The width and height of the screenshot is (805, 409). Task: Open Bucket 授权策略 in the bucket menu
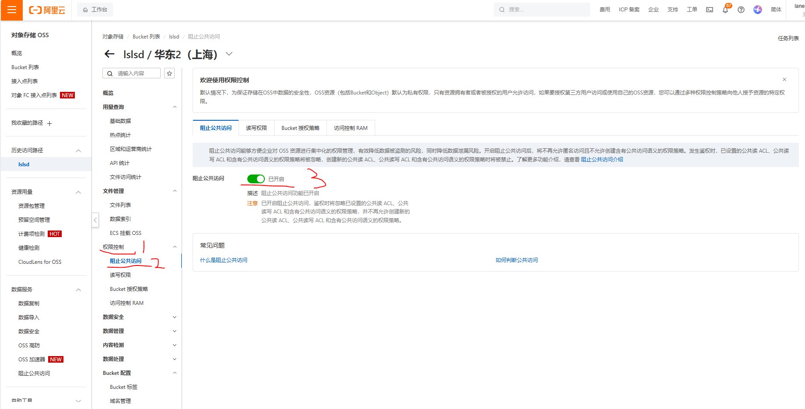pos(129,289)
